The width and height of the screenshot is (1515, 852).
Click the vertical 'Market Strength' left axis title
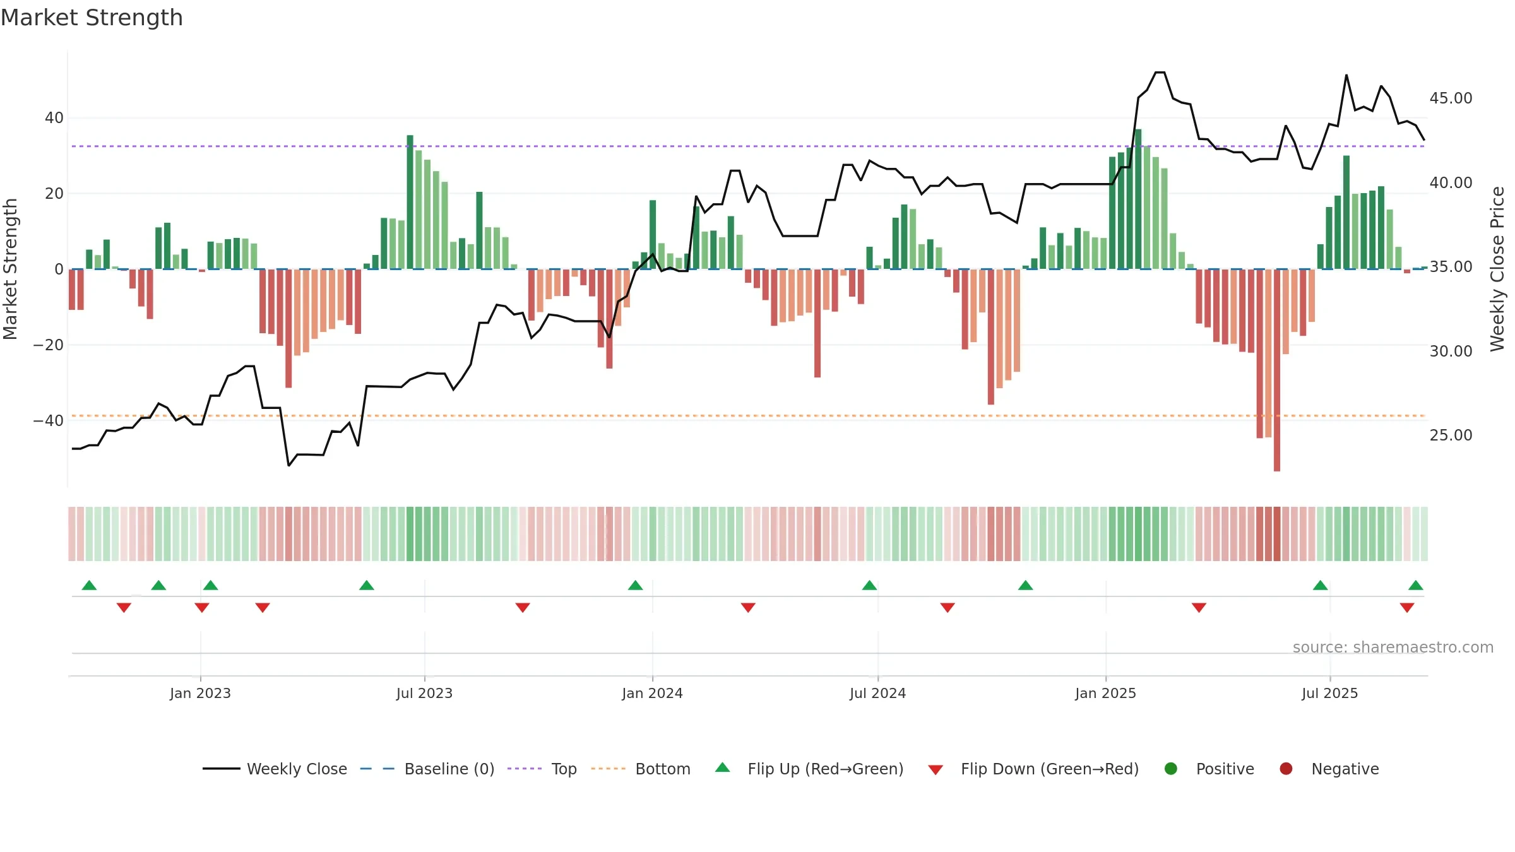10,269
